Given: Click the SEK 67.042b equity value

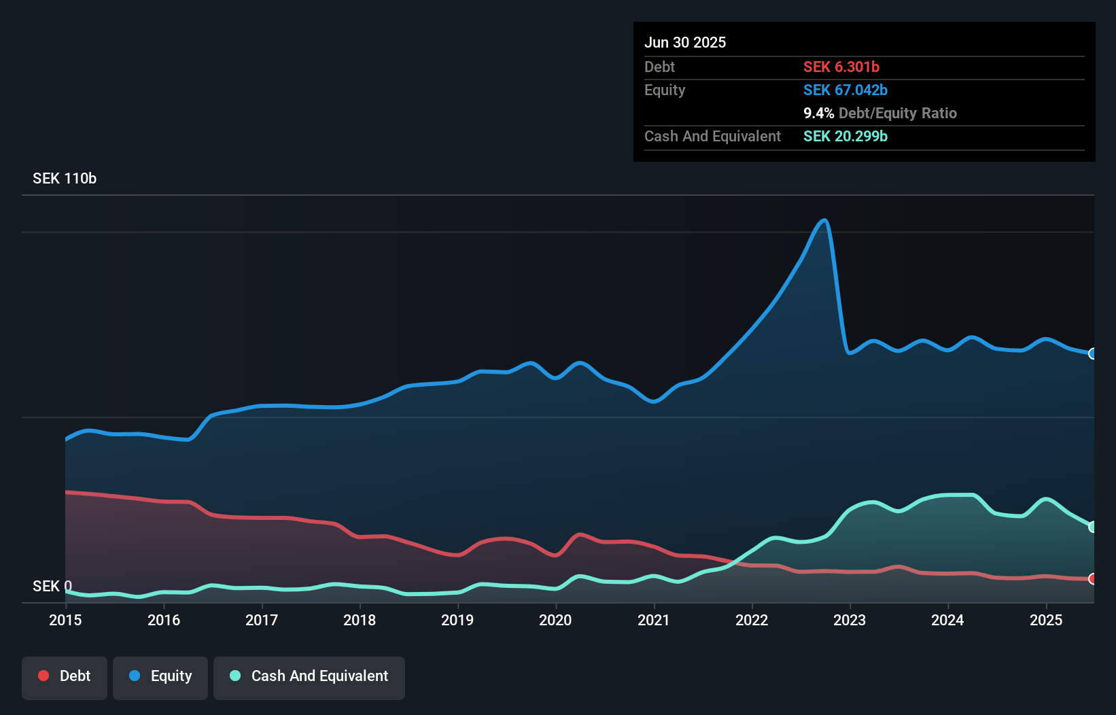Looking at the screenshot, I should tap(845, 90).
